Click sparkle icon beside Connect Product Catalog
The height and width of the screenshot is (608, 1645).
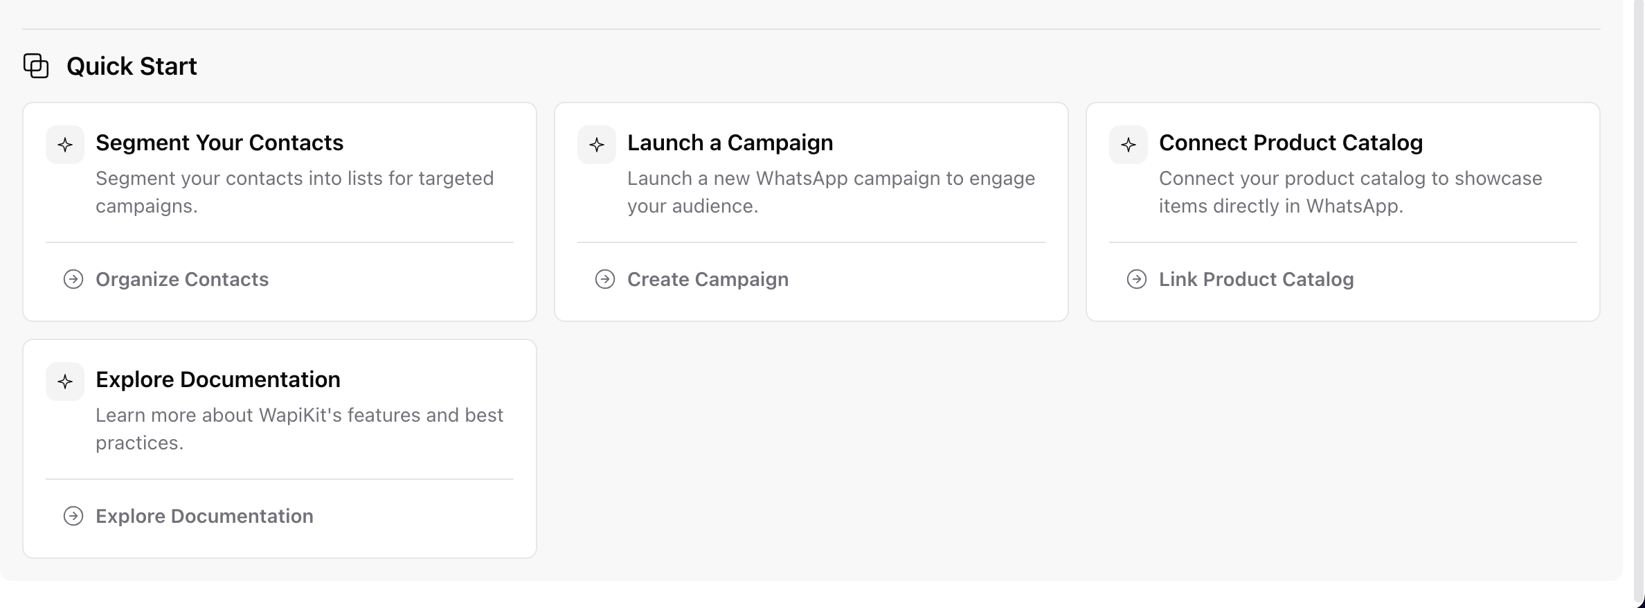[1129, 145]
